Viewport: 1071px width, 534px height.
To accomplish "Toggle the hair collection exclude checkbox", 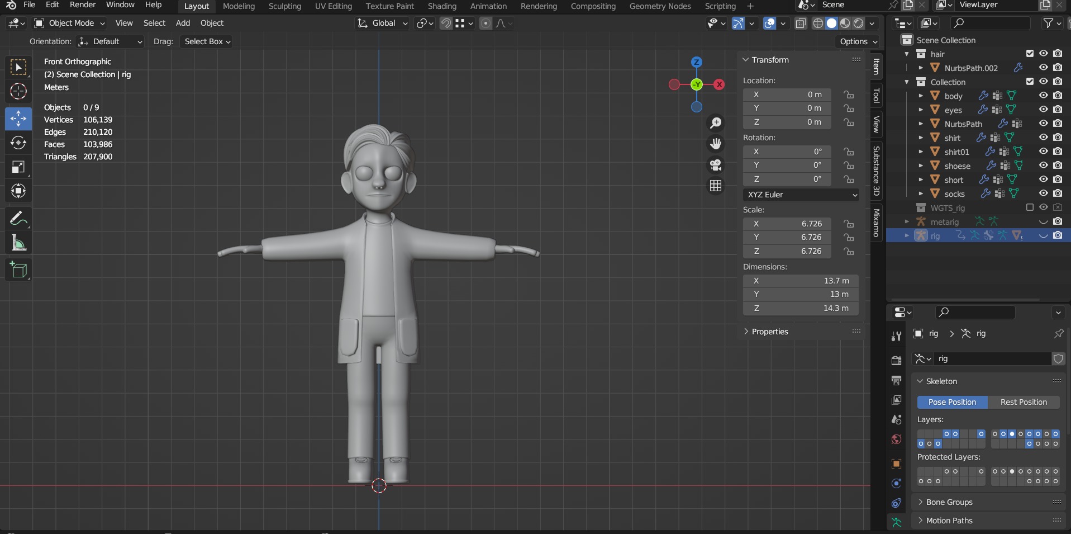I will tap(1030, 54).
